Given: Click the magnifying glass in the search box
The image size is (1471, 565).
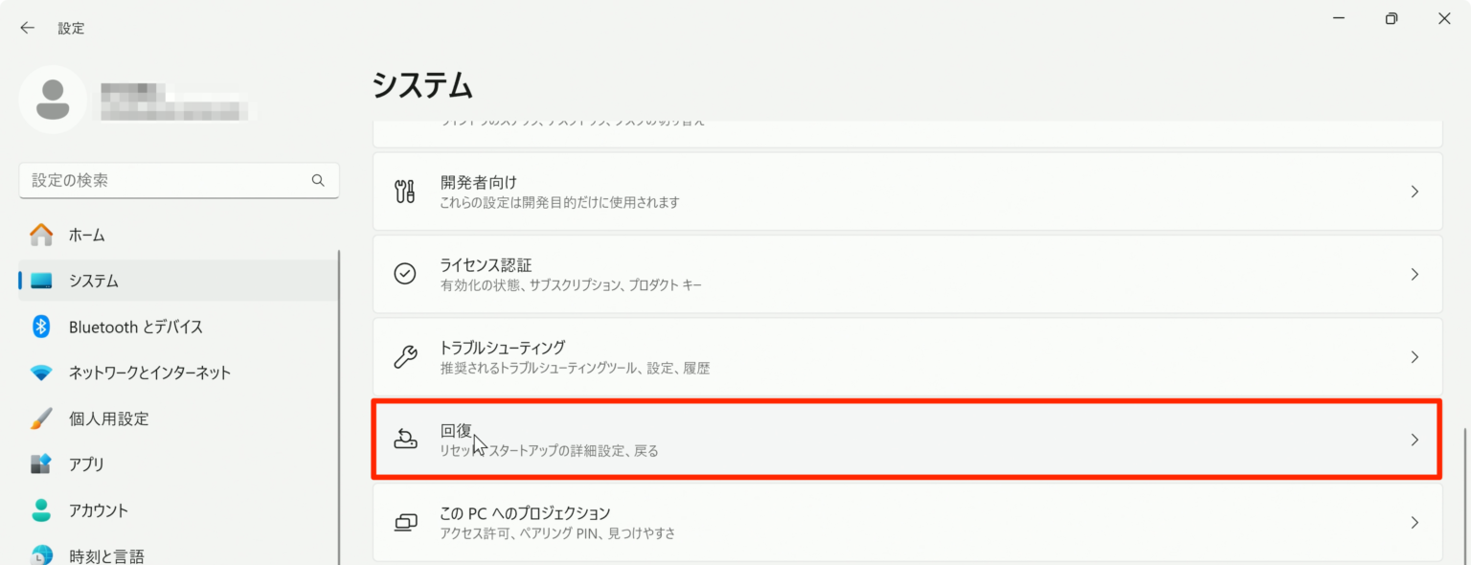Looking at the screenshot, I should (x=318, y=180).
